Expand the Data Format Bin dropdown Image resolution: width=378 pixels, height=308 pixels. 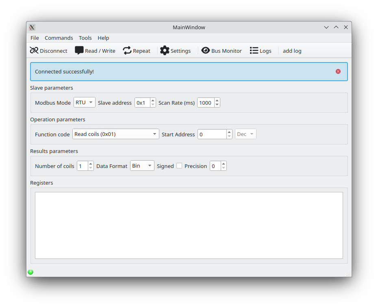(x=142, y=166)
